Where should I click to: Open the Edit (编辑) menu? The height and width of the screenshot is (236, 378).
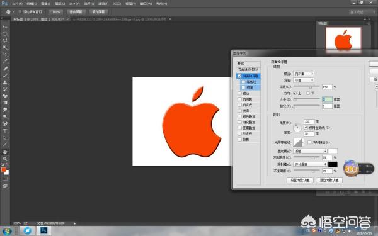[31, 4]
